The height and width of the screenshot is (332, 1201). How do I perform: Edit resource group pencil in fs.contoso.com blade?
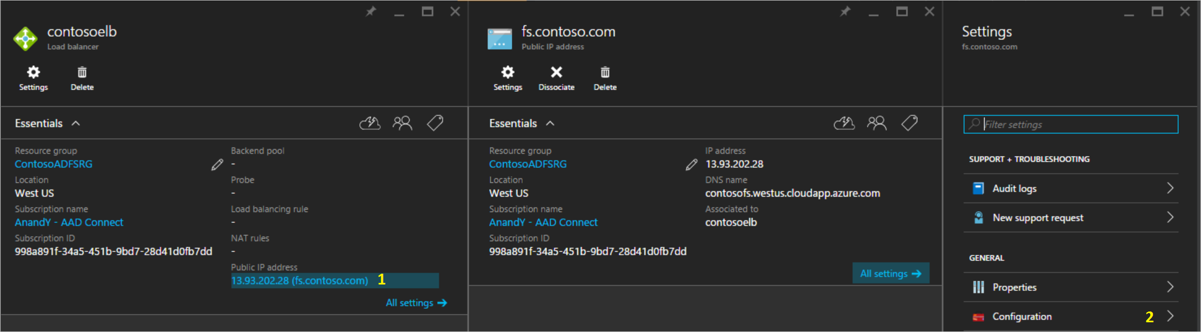pos(691,165)
